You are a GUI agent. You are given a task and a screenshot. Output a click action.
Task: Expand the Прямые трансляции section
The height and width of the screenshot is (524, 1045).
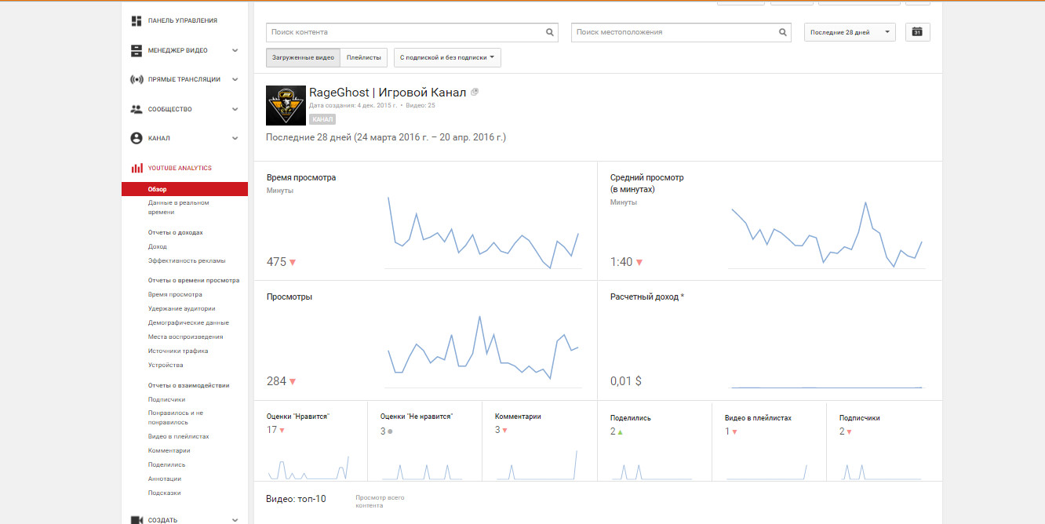pyautogui.click(x=235, y=79)
